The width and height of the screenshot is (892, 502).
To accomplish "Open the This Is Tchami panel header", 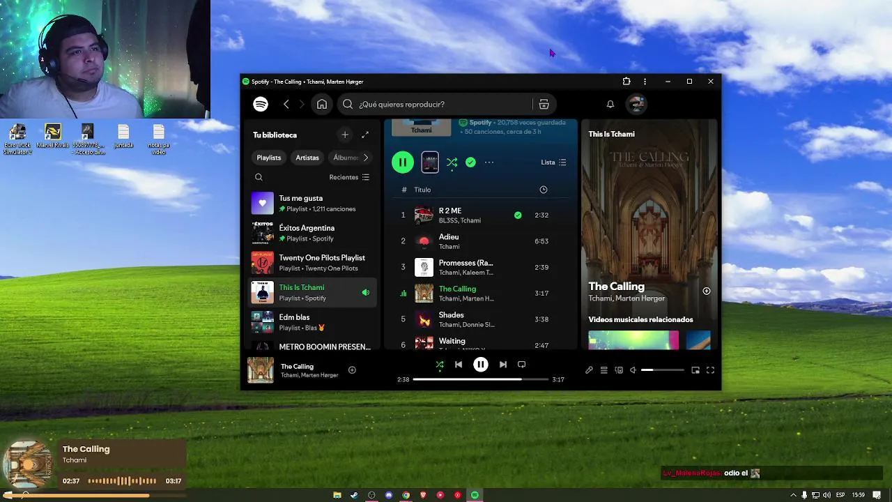I will (611, 134).
